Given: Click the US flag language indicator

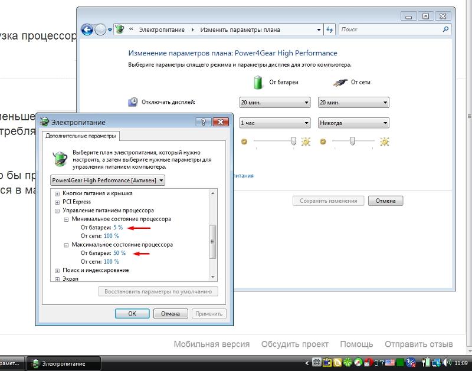Looking at the screenshot, I should 390,363.
